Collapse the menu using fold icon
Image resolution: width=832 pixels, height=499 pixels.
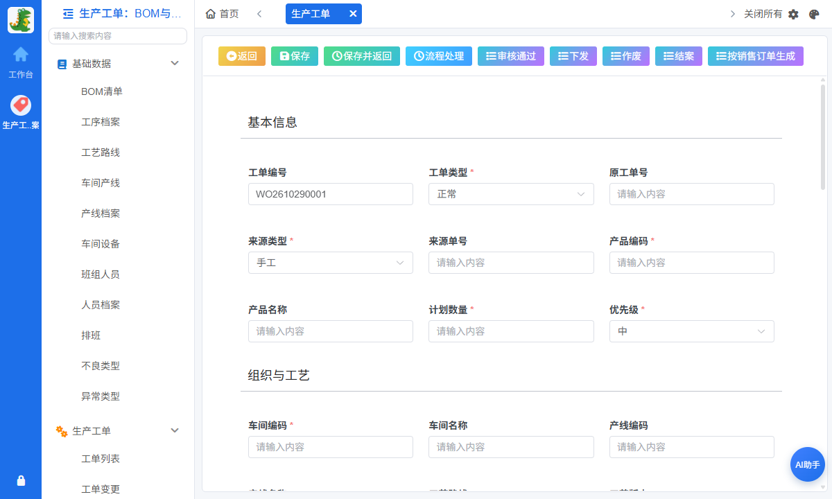click(68, 13)
